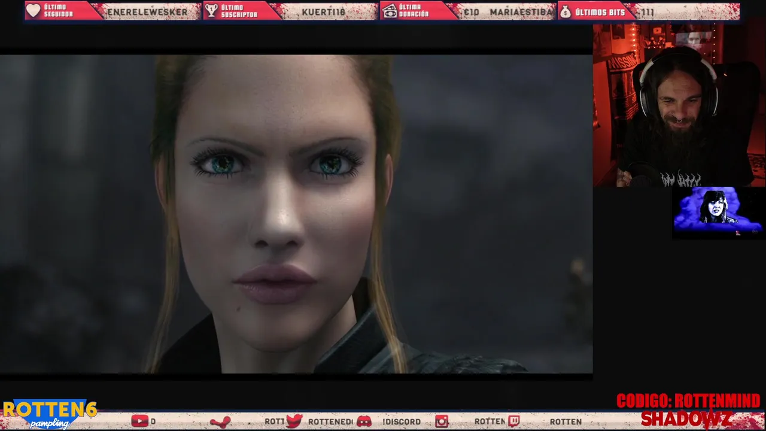Click the Último Suscriptor label
The width and height of the screenshot is (766, 431).
(239, 11)
